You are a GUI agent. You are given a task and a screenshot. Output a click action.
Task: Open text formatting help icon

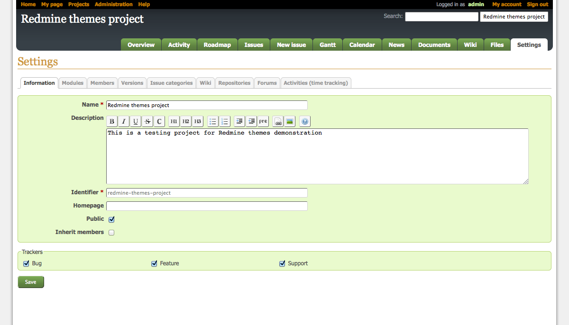coord(305,122)
